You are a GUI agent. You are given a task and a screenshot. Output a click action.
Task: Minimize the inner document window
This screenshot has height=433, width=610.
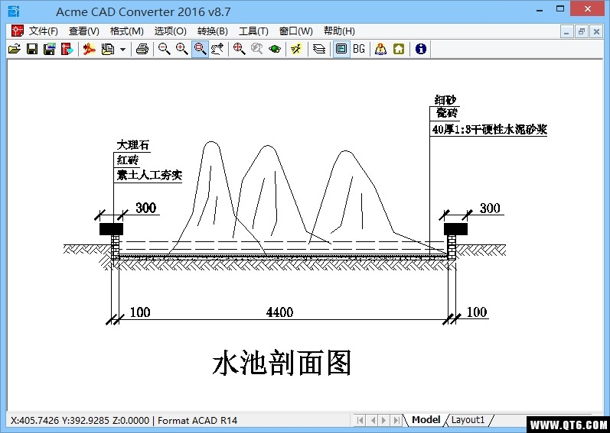coord(567,32)
